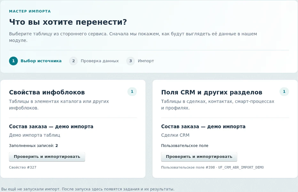
Task: Click the 'Свойство #327' caption
Action: 23,167
